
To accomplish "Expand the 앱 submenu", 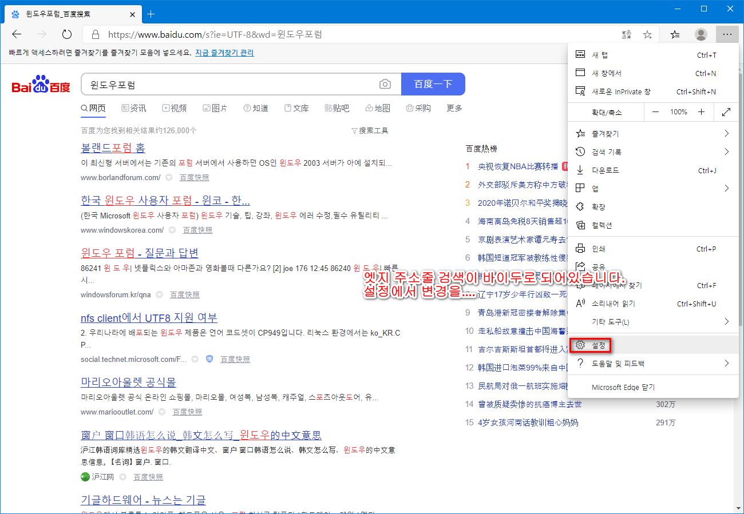I will [653, 188].
